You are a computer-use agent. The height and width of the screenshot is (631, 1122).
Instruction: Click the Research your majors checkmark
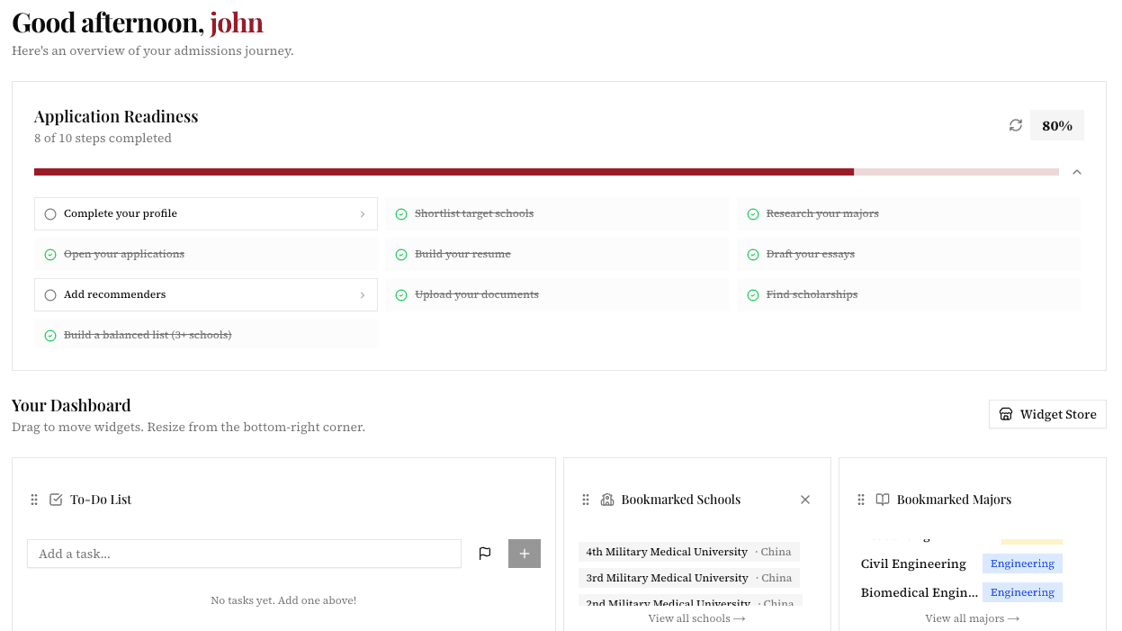[753, 214]
